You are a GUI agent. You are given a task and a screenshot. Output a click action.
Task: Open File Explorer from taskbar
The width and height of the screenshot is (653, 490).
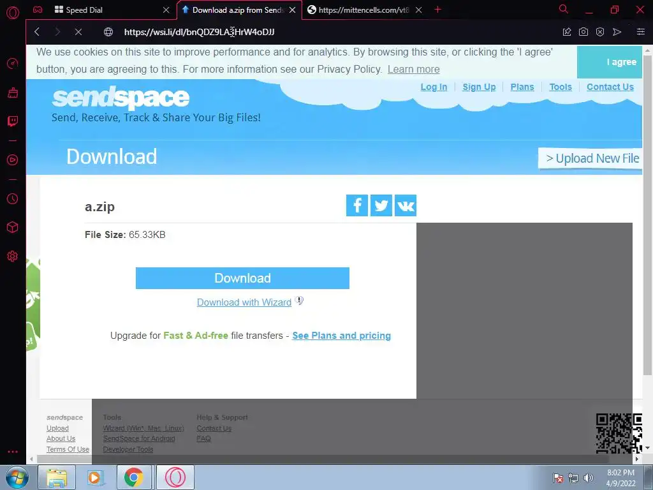click(x=57, y=477)
